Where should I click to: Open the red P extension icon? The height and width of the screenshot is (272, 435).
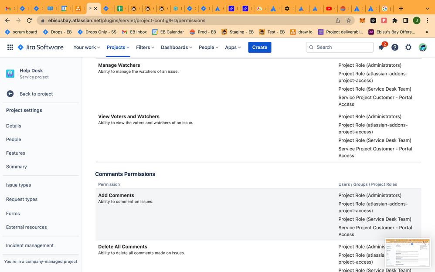tap(384, 20)
